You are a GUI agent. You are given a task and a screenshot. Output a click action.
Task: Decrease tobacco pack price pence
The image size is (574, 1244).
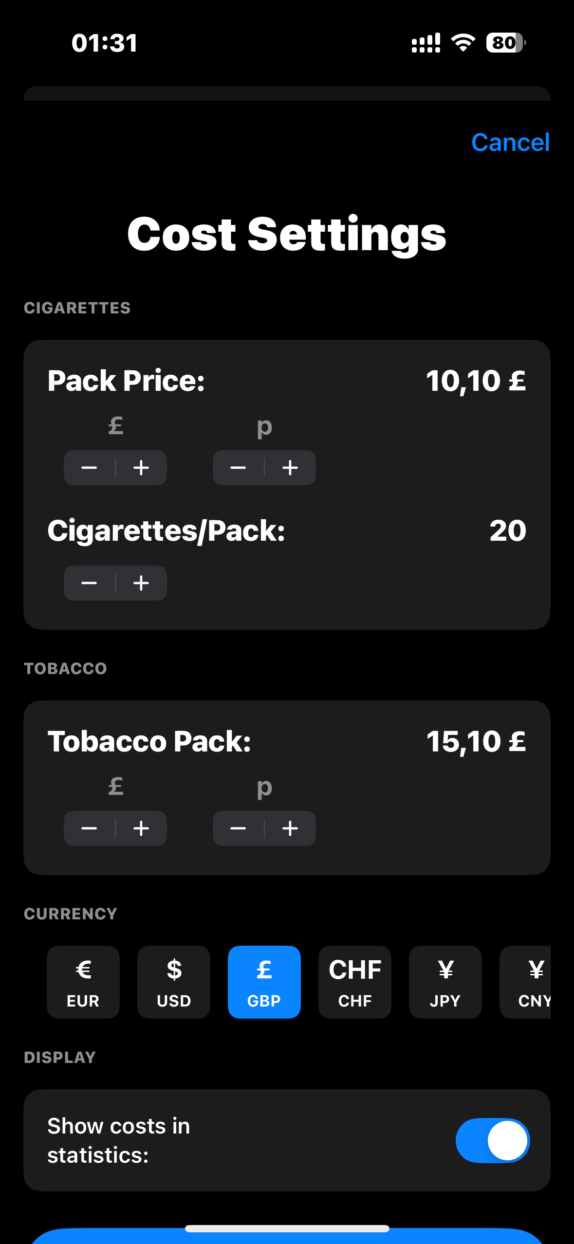pos(238,828)
